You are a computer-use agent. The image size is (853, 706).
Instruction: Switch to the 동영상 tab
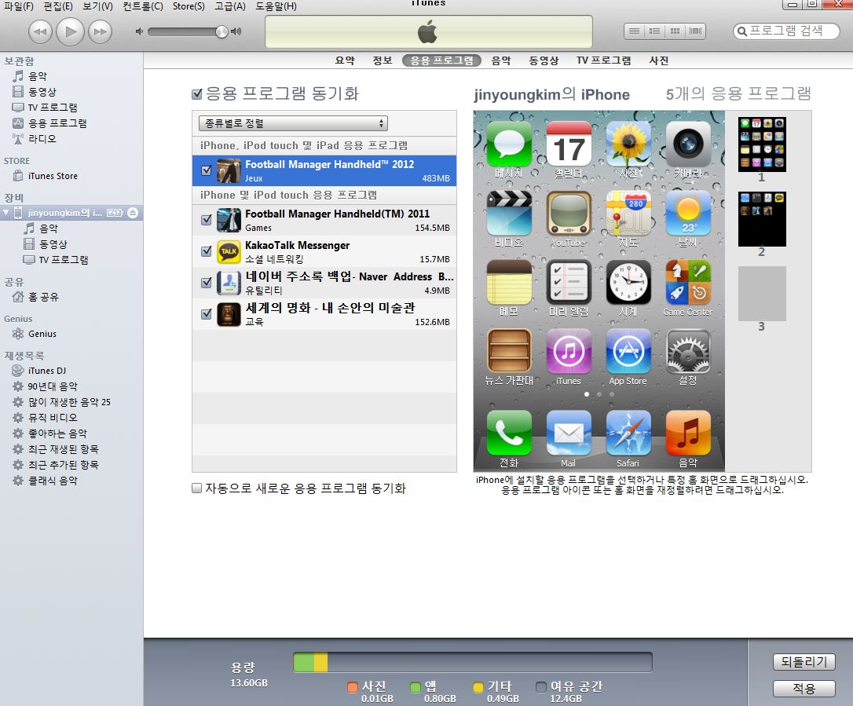click(544, 60)
